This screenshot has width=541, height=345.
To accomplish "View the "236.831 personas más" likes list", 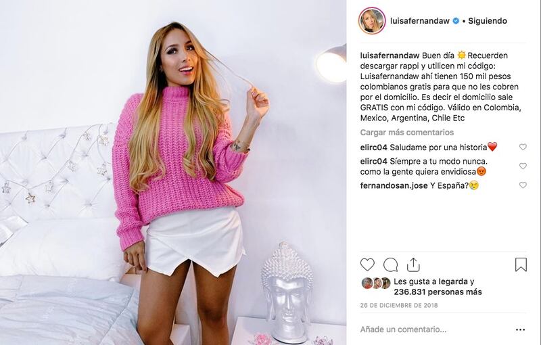I will tap(438, 292).
